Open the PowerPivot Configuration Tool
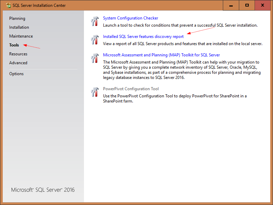 pyautogui.click(x=131, y=88)
